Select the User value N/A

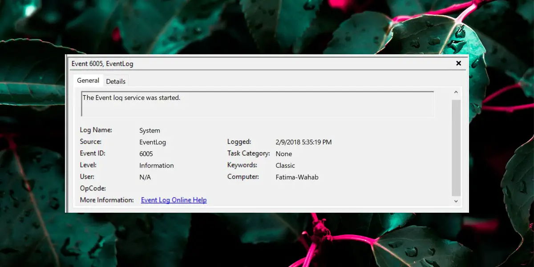(145, 177)
